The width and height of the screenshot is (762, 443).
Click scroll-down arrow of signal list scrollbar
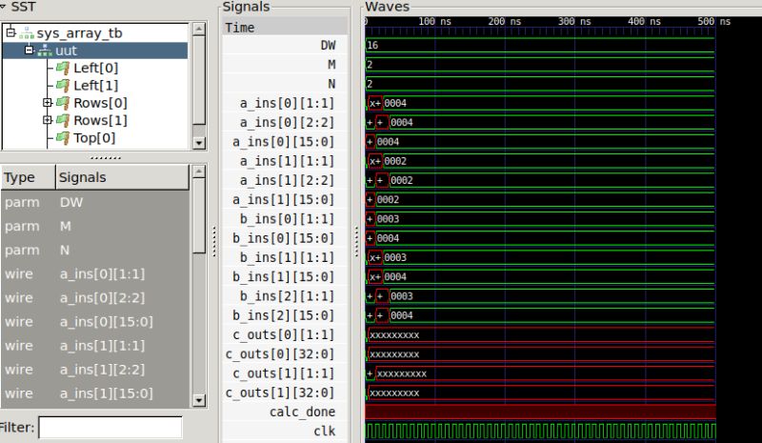pyautogui.click(x=199, y=401)
